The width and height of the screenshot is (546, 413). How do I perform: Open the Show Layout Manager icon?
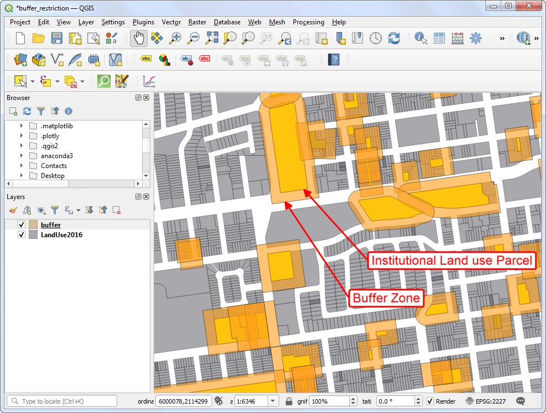(x=94, y=39)
